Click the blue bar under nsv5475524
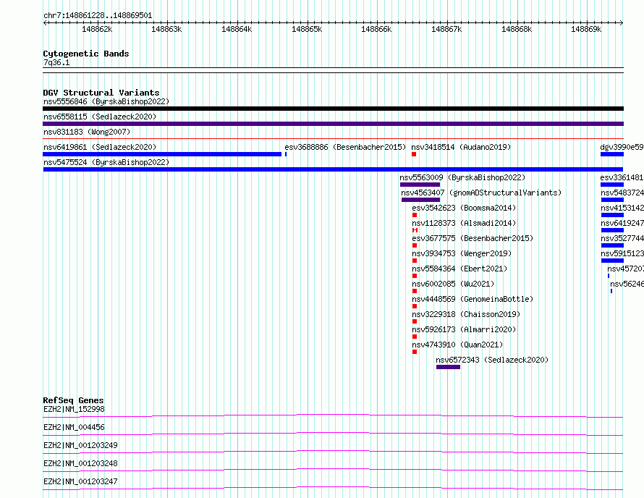Viewport: 644px width, 498px height. tap(333, 169)
